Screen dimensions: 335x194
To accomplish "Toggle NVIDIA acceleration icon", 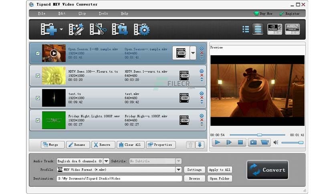I will 275,29.
